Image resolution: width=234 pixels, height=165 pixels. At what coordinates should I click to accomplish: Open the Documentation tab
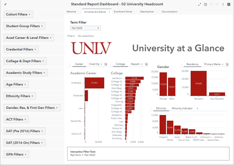point(170,12)
